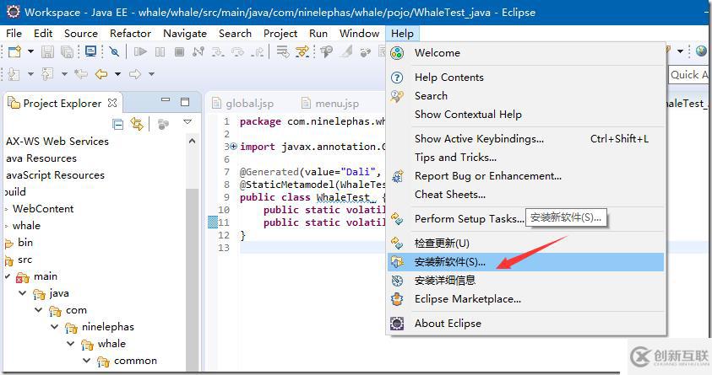The width and height of the screenshot is (712, 375).
Task: Select 检查更新(U) menu entry
Action: point(526,244)
